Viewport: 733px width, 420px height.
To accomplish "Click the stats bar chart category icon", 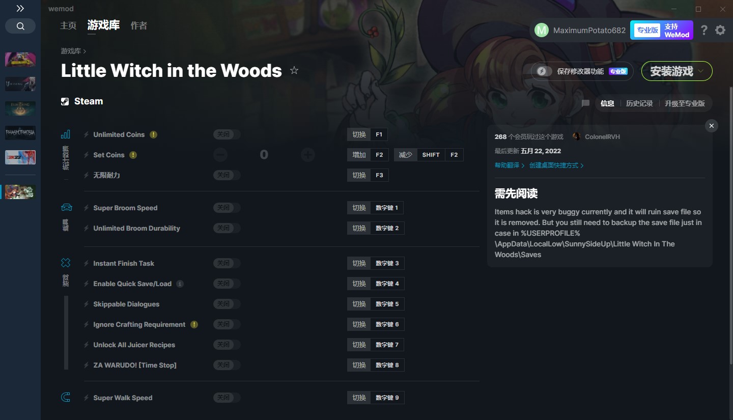I will pos(66,134).
